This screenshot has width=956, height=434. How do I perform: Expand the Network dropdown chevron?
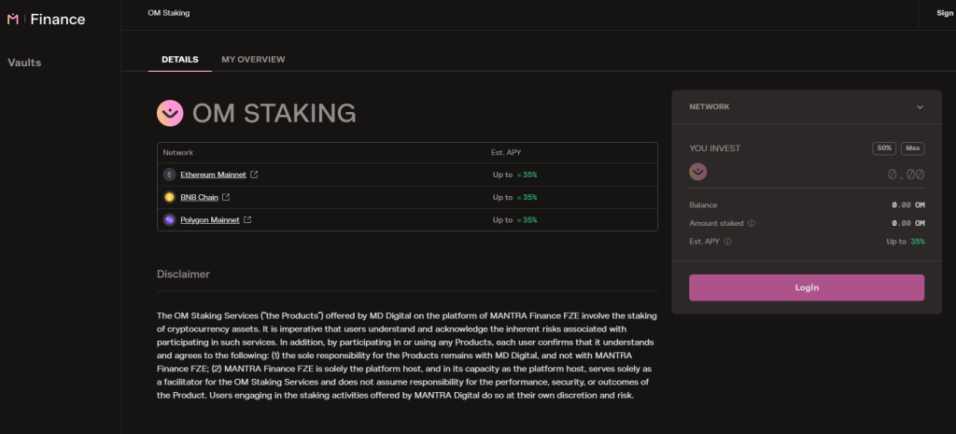coord(920,107)
